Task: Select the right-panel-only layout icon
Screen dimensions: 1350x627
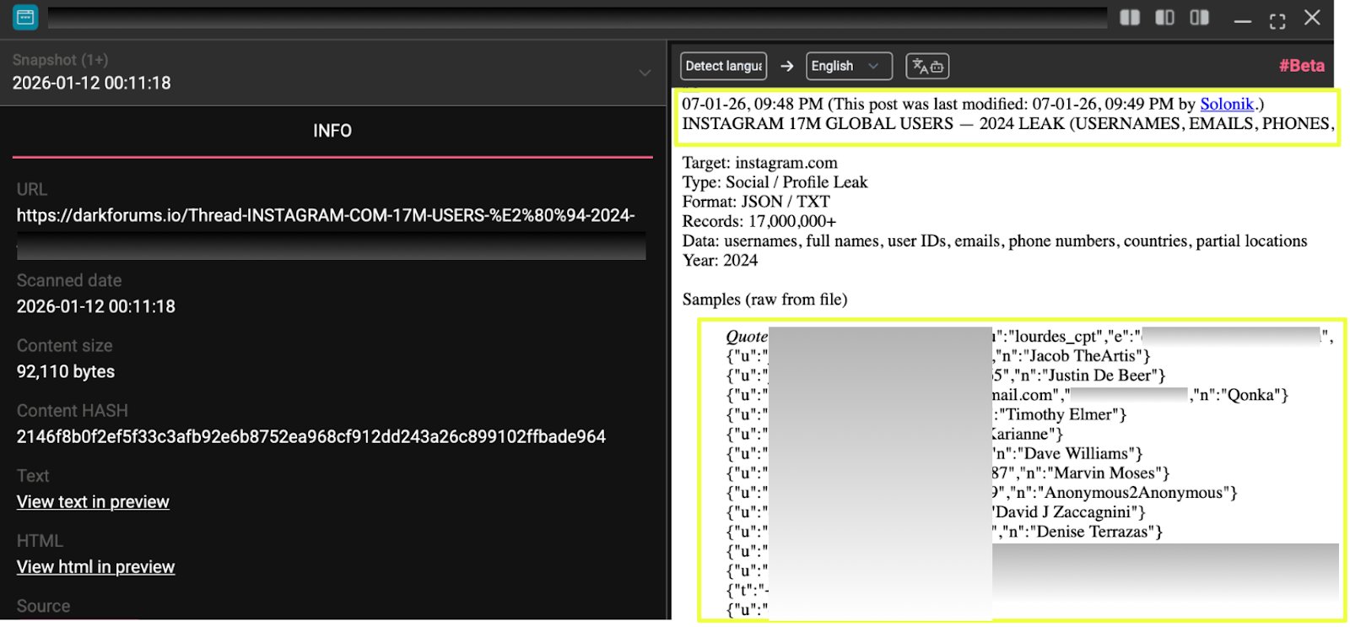Action: coord(1199,18)
